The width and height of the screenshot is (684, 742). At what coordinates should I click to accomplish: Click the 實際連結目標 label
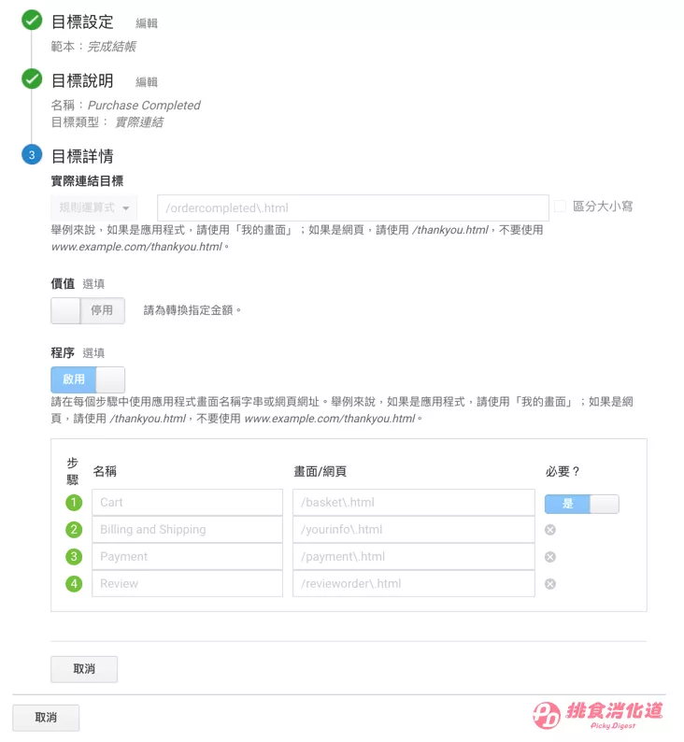tap(87, 180)
